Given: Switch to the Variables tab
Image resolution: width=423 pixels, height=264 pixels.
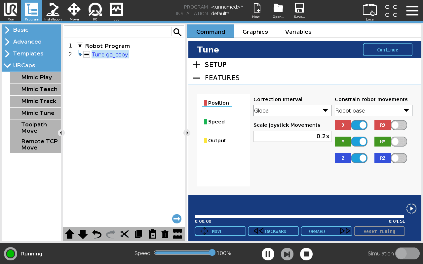Looking at the screenshot, I should pos(298,32).
